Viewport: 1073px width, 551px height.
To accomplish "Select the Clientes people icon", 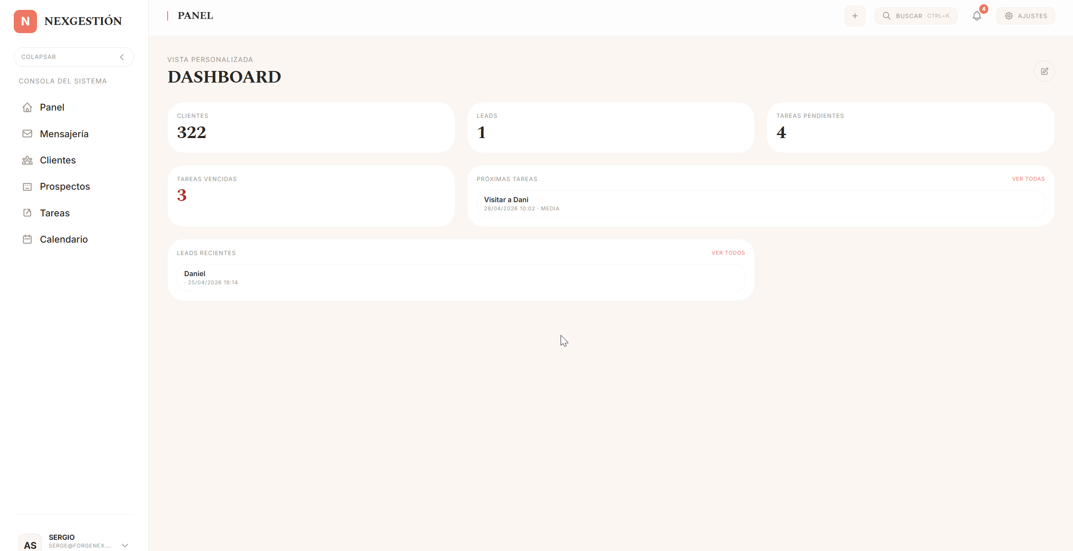I will pyautogui.click(x=27, y=160).
